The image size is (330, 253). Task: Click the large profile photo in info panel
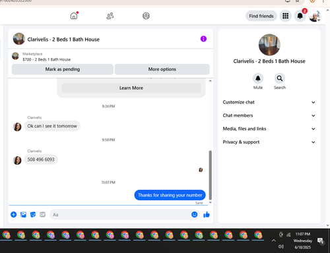(x=269, y=45)
